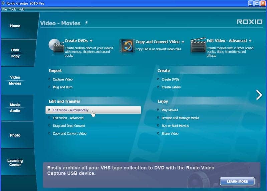Viewport: 267px width, 191px height.
Task: Click the VHS tape archive promo banner text
Action: (130, 170)
